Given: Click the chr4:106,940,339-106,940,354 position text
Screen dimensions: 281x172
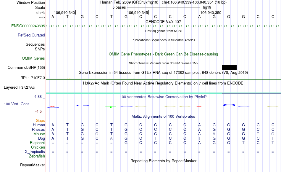Looking at the screenshot, I should [194, 2].
